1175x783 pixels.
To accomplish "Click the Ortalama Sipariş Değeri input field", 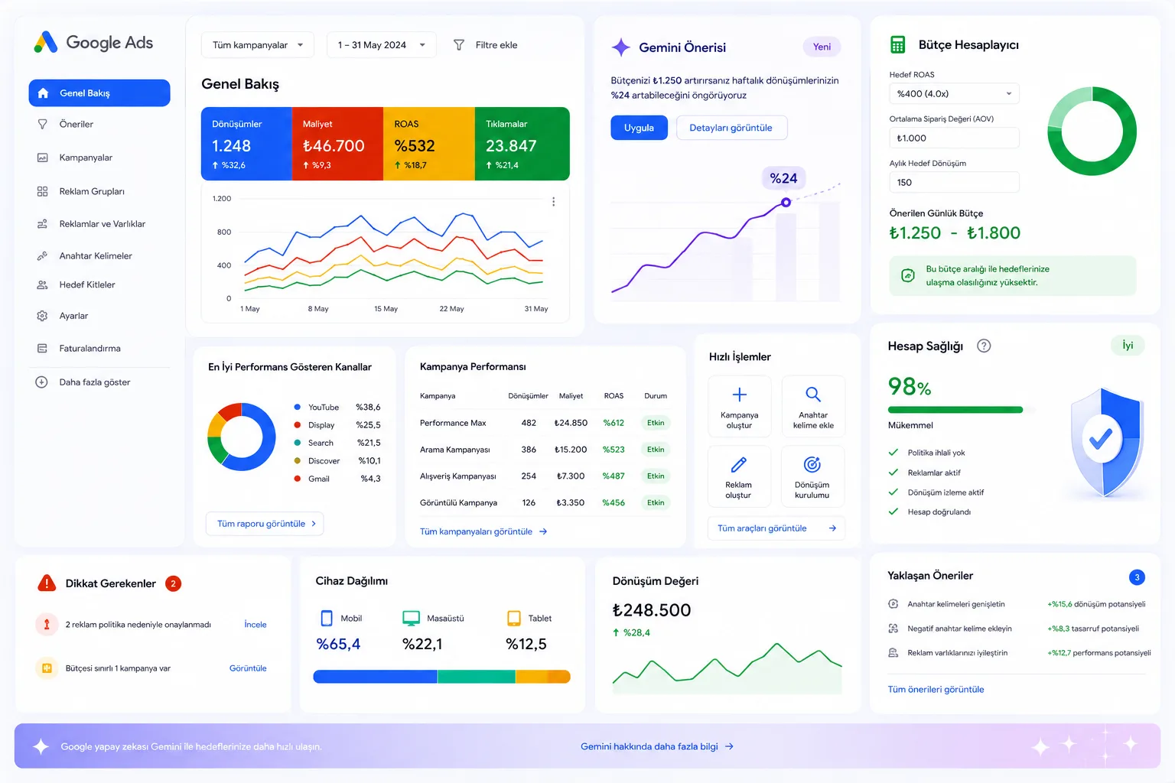I will (x=954, y=138).
